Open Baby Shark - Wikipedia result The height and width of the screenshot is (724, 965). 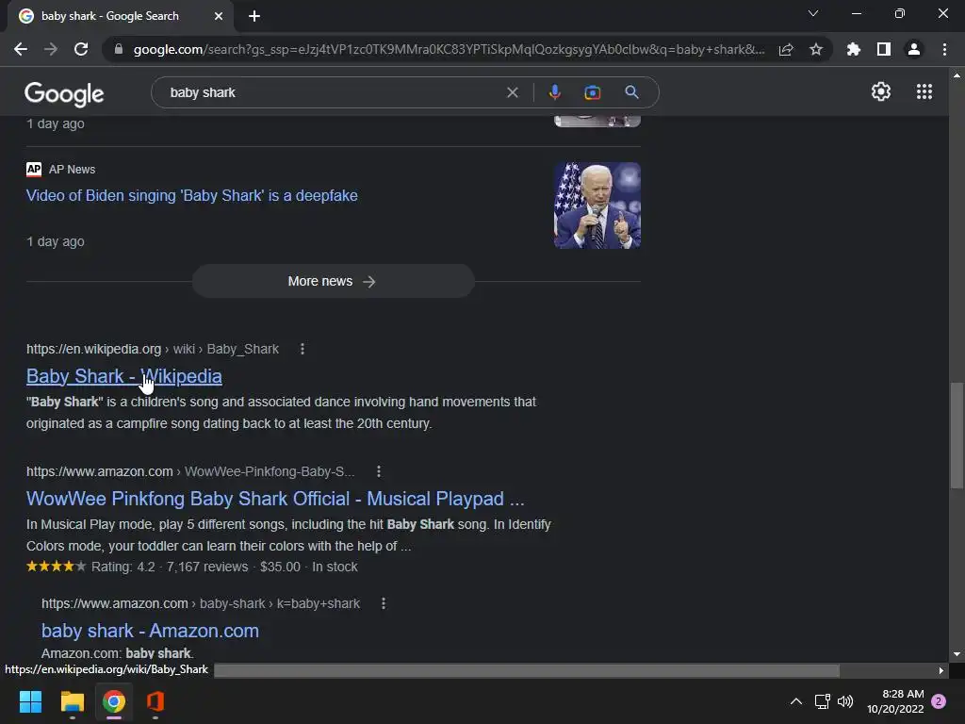tap(124, 376)
